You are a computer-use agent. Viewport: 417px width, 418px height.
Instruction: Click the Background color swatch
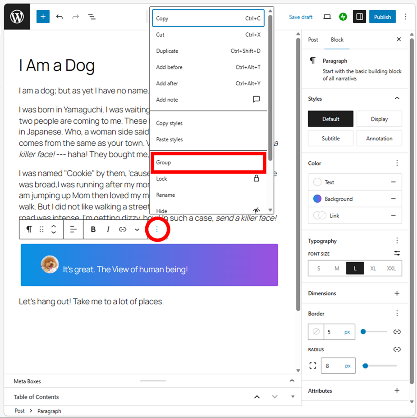[317, 199]
